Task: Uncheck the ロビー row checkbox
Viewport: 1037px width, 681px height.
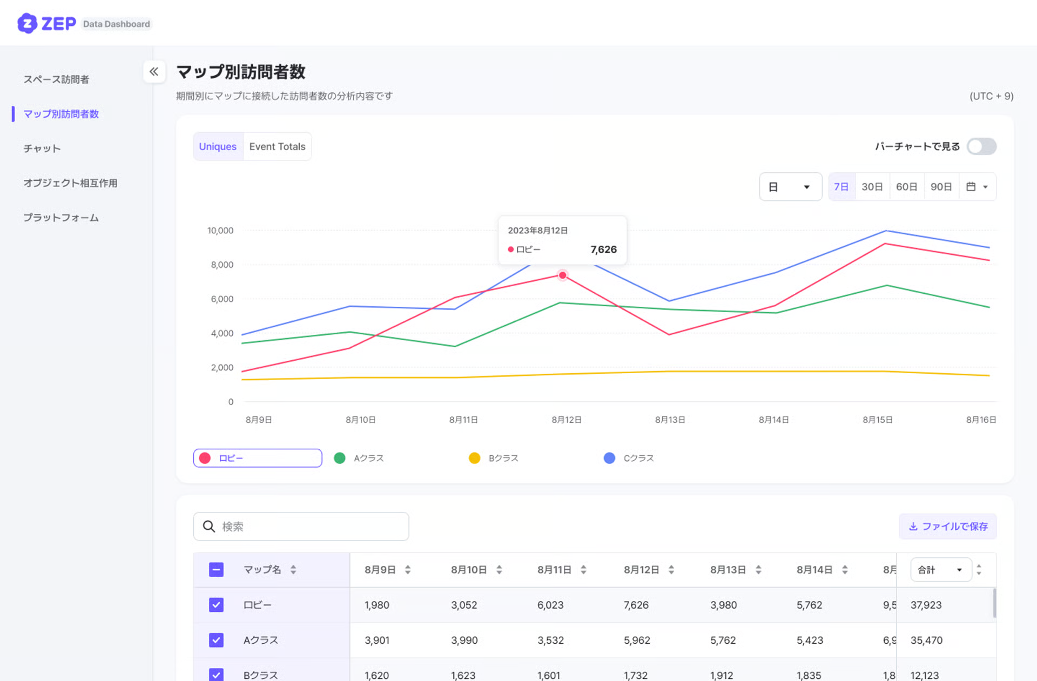Action: click(x=216, y=605)
